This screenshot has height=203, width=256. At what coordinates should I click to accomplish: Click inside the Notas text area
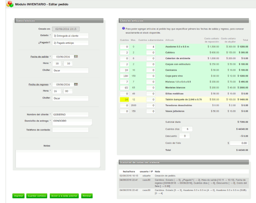(x=58, y=159)
